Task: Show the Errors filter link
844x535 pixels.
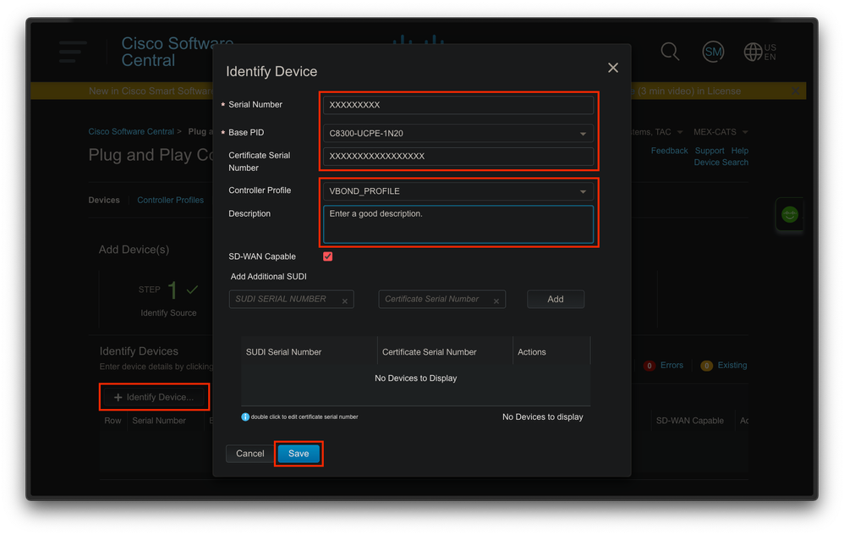Action: click(671, 366)
